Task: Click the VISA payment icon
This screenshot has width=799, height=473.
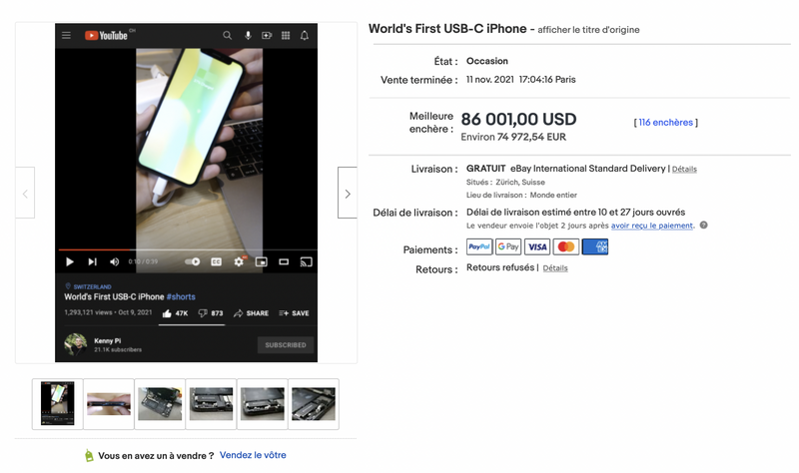Action: click(537, 246)
